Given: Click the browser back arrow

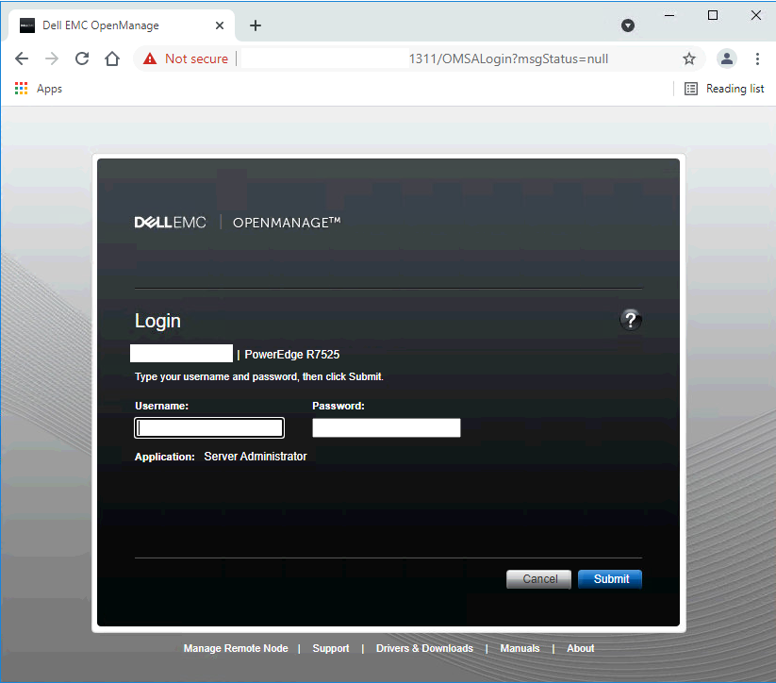Looking at the screenshot, I should (x=22, y=58).
